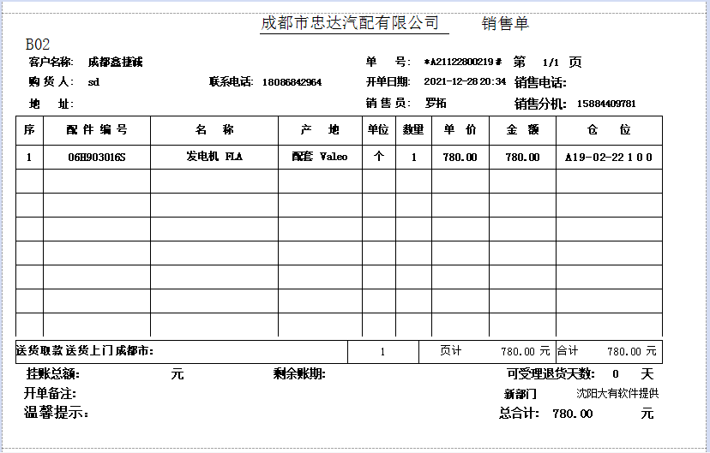Screen dimensions: 710x453
Task: Select the 温馨提示 label
Action: pyautogui.click(x=57, y=414)
